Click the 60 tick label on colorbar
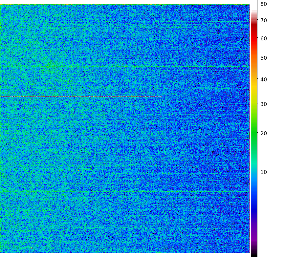 (264, 38)
